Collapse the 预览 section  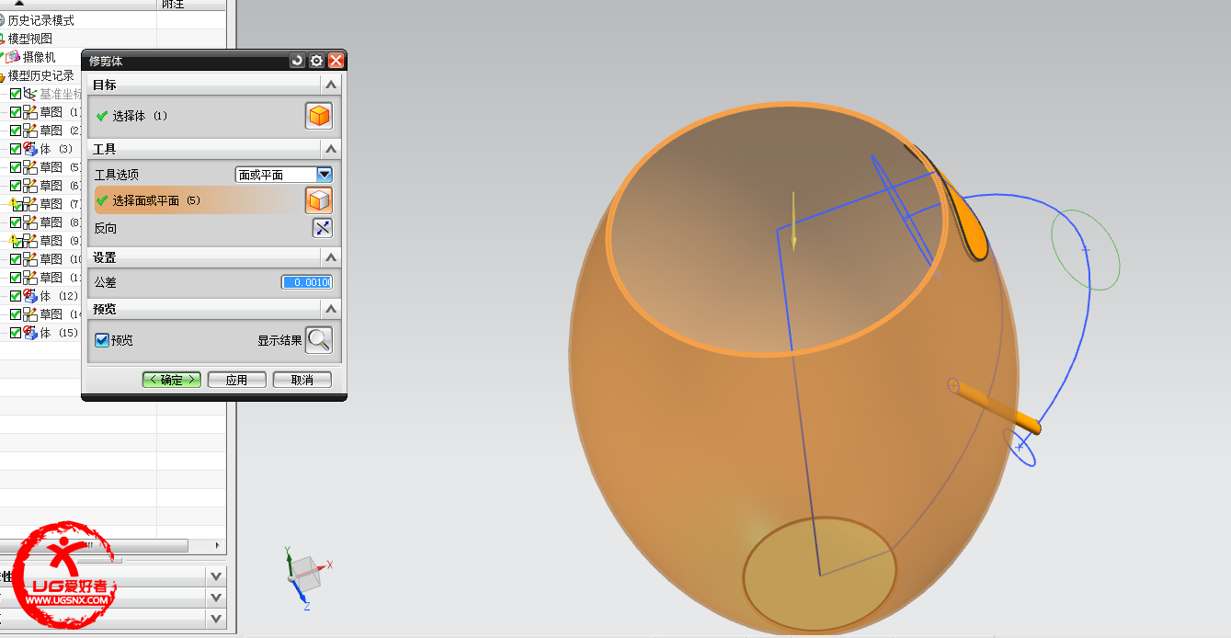[331, 309]
